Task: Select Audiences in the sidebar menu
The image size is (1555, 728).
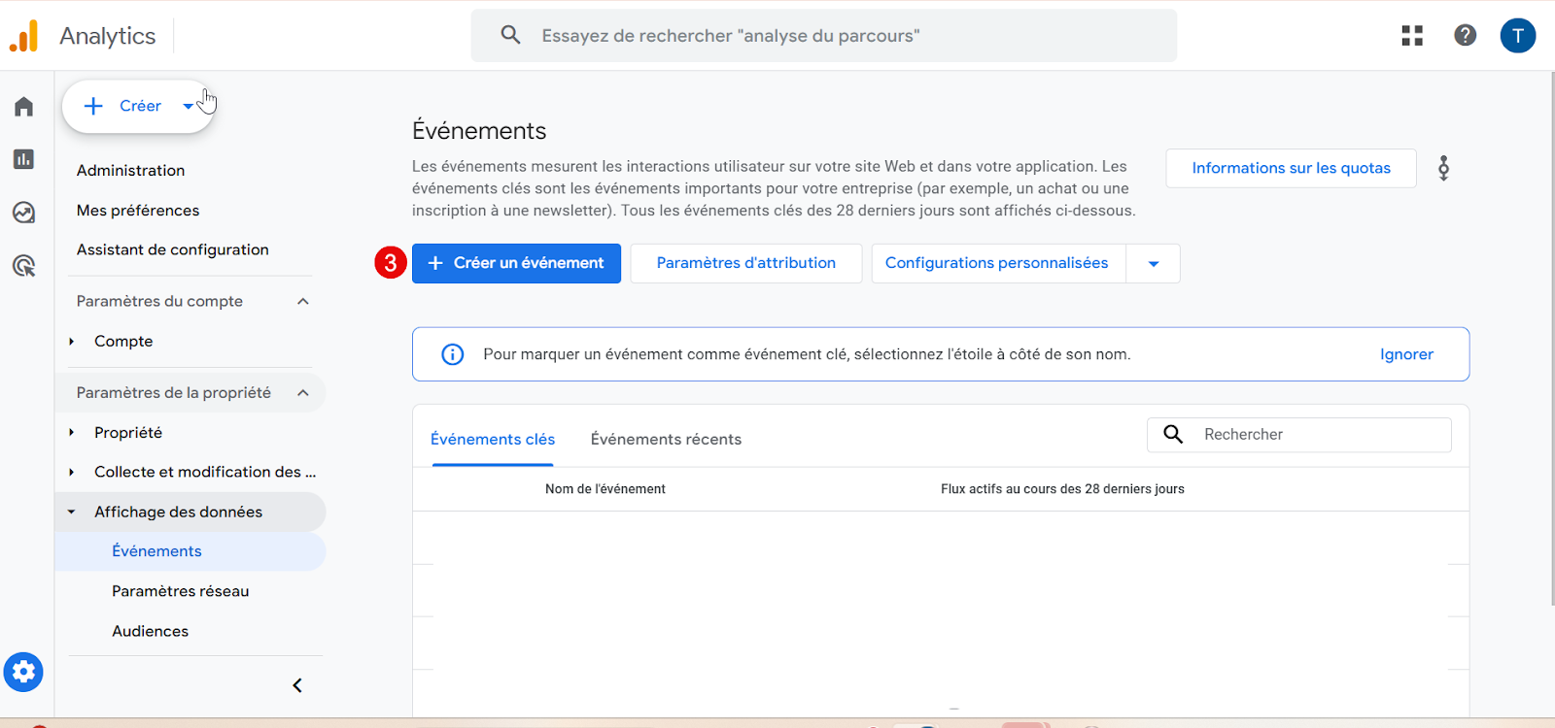Action: click(x=150, y=631)
